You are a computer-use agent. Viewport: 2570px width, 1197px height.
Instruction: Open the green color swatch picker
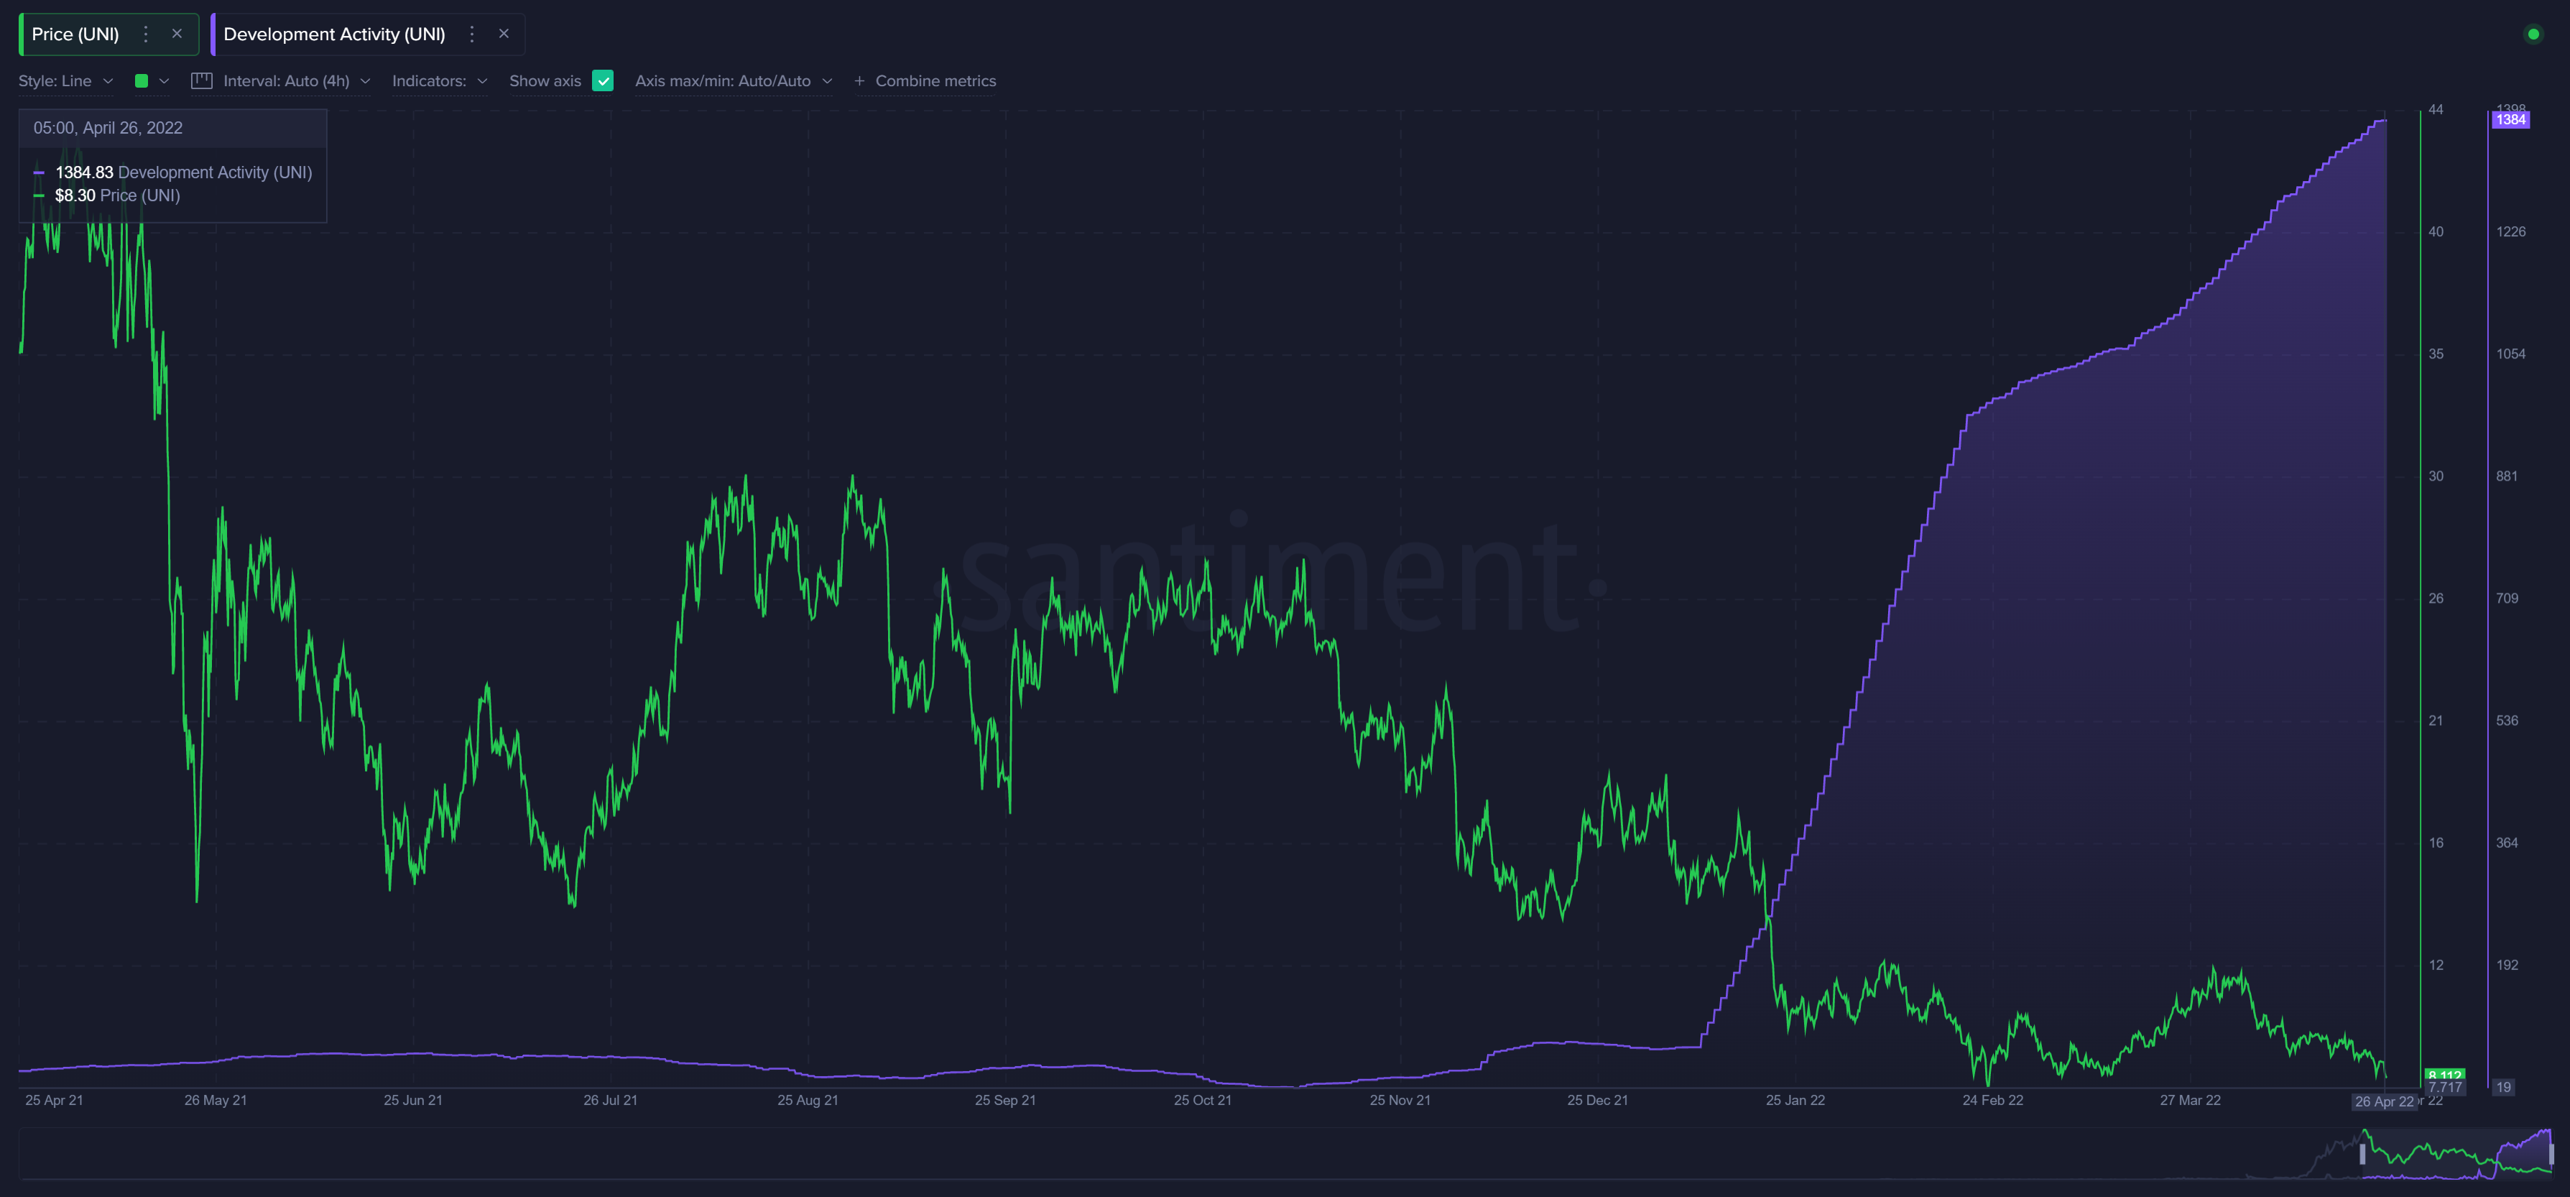tap(142, 80)
